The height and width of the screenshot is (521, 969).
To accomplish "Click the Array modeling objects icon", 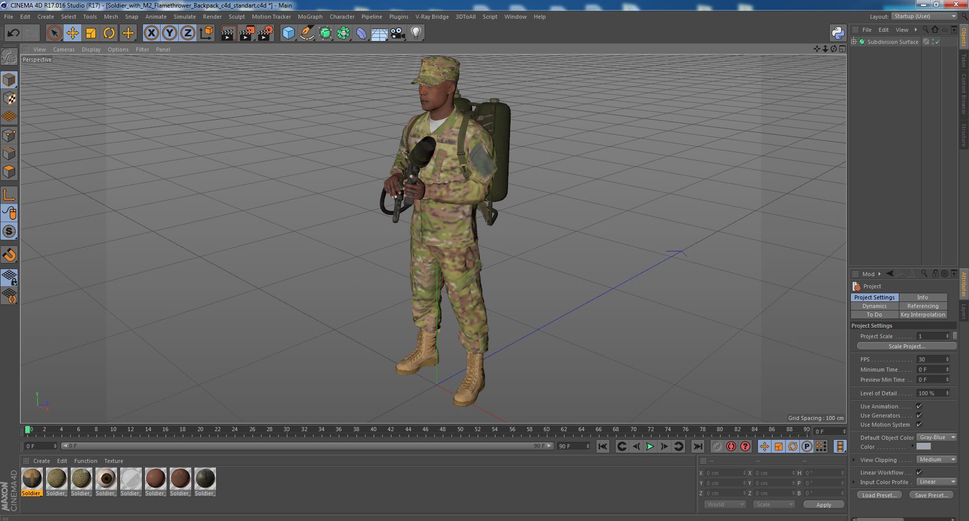I will (x=343, y=33).
